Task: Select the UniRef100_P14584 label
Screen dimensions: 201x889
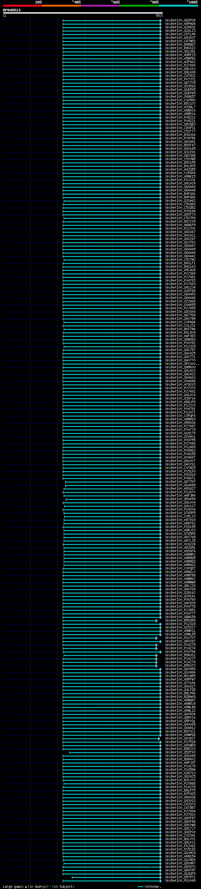Action: coord(180,769)
